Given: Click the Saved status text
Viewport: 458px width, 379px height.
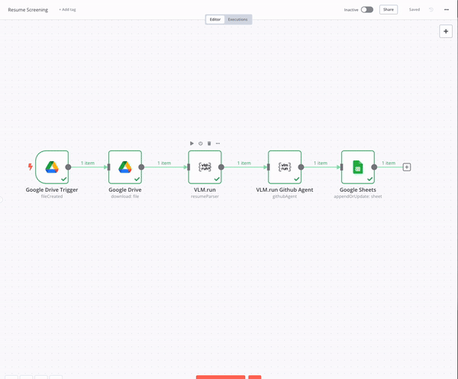Looking at the screenshot, I should click(x=414, y=10).
